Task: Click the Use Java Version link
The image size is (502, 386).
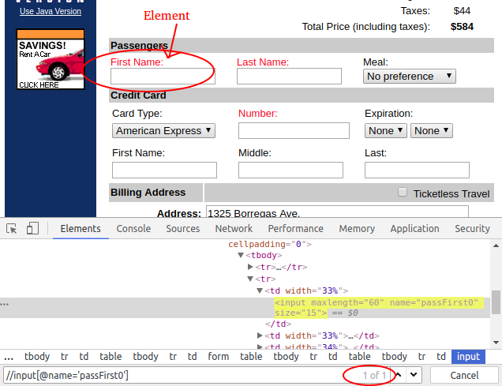Action: pyautogui.click(x=51, y=11)
